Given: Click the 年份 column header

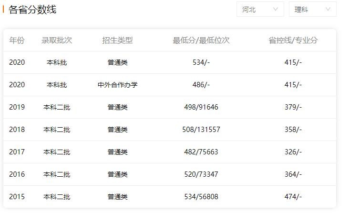Looking at the screenshot, I should [x=17, y=40].
